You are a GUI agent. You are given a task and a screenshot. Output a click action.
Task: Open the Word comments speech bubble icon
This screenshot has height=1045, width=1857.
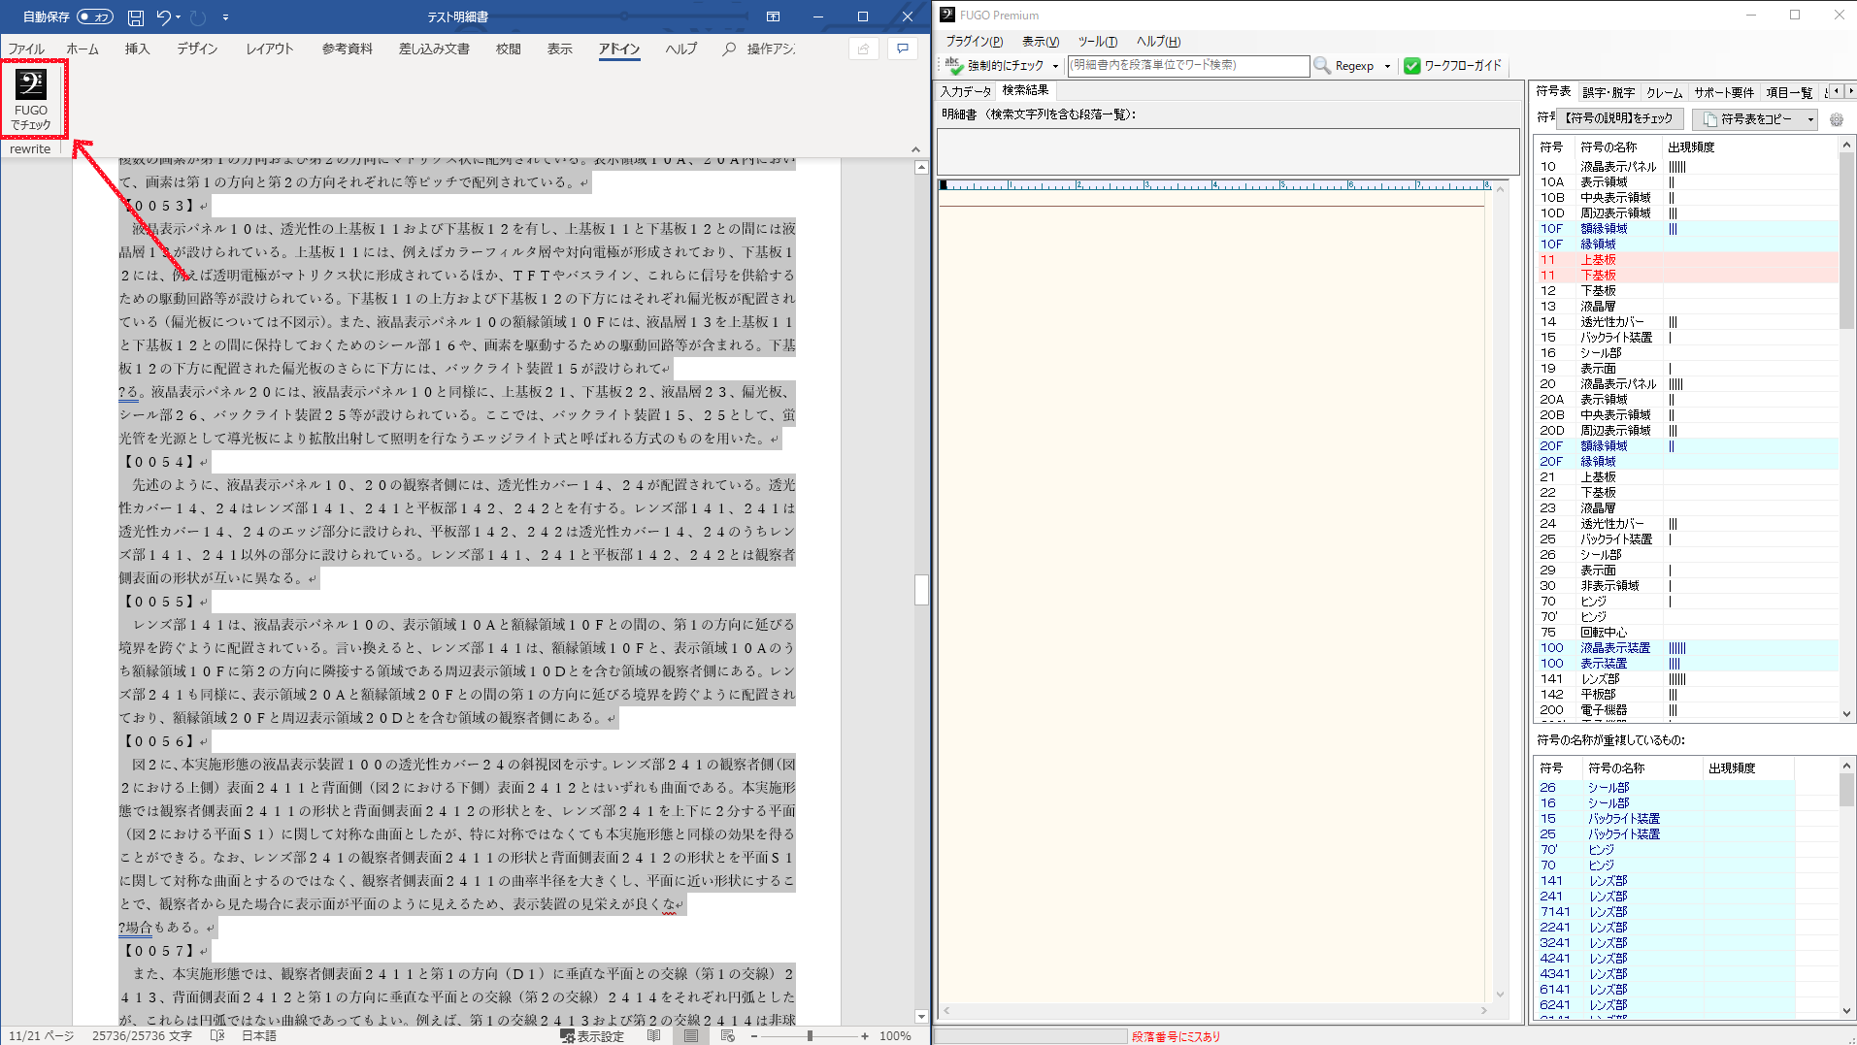pos(903,49)
